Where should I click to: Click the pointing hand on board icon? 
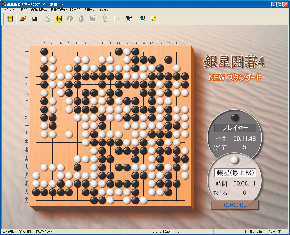[x=59, y=19]
